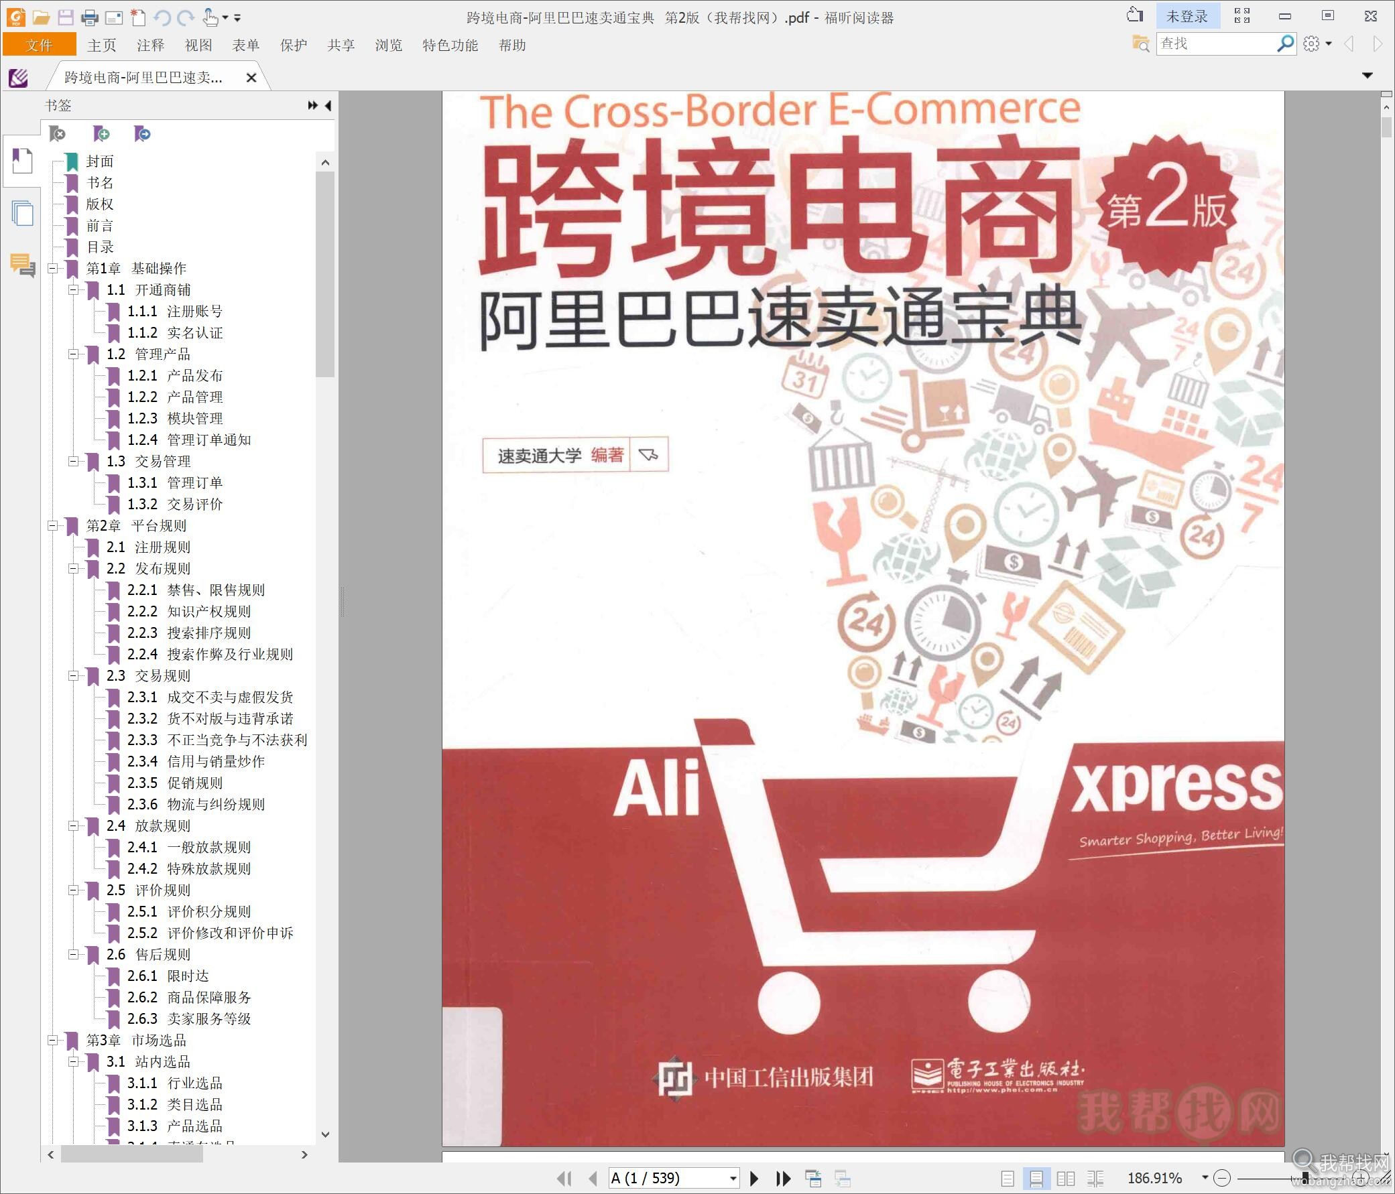
Task: Select the Hand touch mode tool
Action: [210, 17]
